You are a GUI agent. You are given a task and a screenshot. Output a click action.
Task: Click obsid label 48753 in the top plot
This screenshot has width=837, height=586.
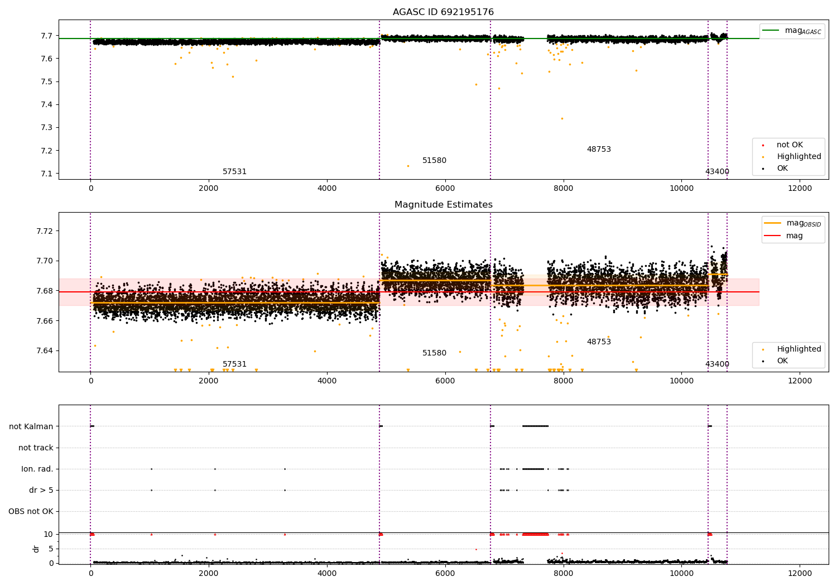point(599,150)
